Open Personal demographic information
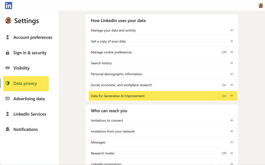 coord(116,74)
